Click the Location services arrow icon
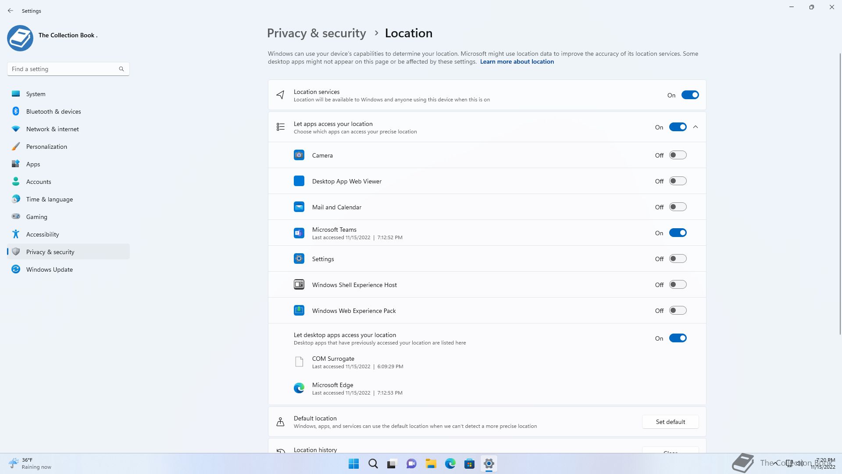 click(x=280, y=95)
